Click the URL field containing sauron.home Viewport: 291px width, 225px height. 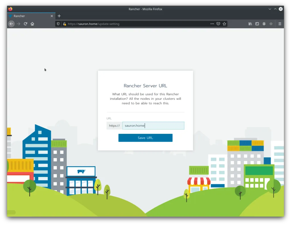(x=153, y=126)
